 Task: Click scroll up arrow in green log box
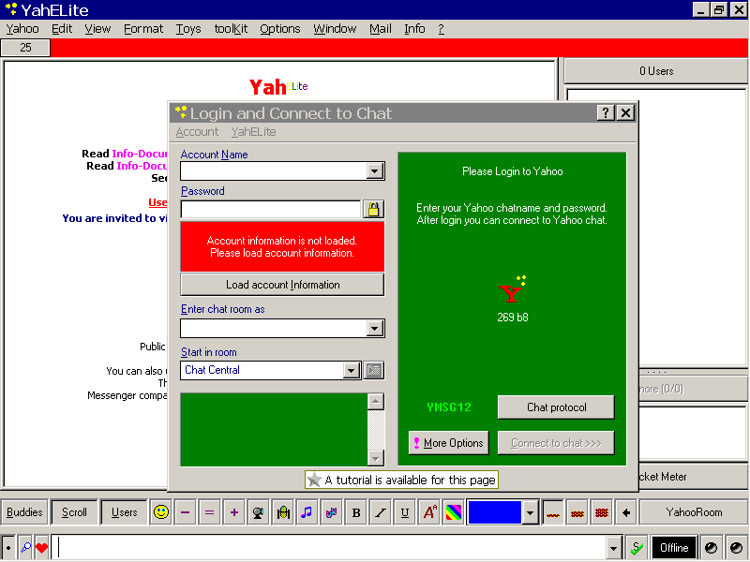[376, 402]
